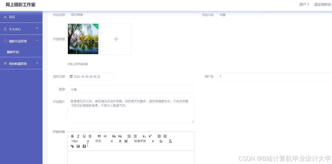Toggle italic formatting in editor
Image resolution: width=332 pixels, height=164 pixels.
point(78,136)
